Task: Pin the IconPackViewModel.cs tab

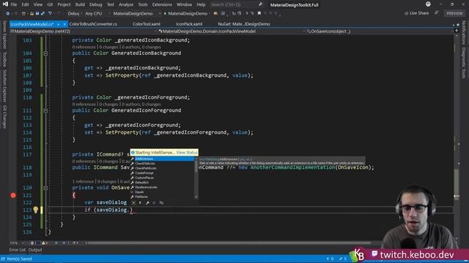Action: click(59, 24)
